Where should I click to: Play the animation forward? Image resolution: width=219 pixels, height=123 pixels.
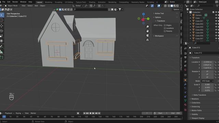click(x=93, y=113)
